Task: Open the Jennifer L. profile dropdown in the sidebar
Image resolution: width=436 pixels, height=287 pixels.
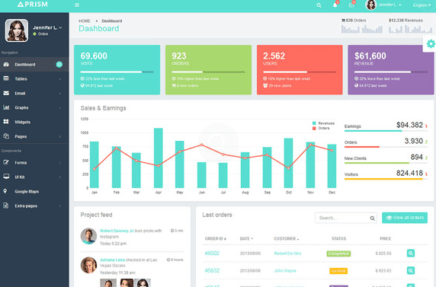Action: [x=47, y=27]
